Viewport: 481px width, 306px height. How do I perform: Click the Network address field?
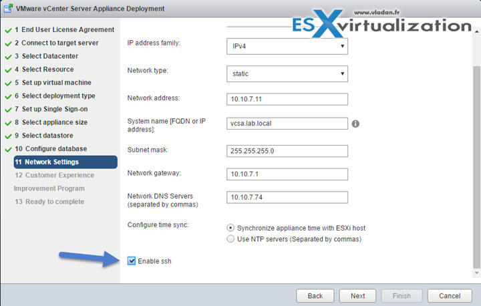(x=287, y=99)
